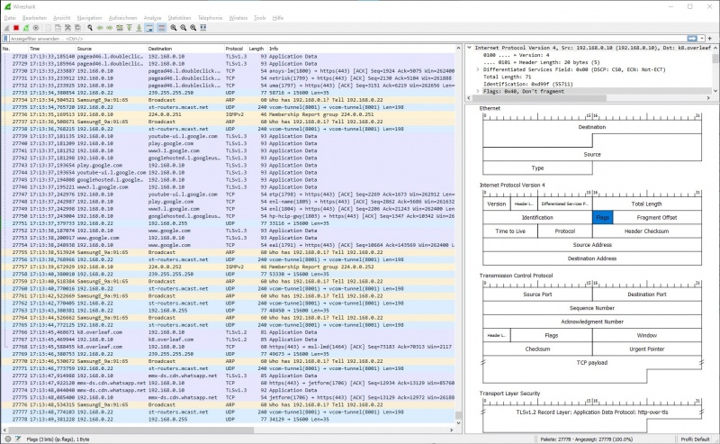Select Total Length: 71 detail line

coord(507,77)
